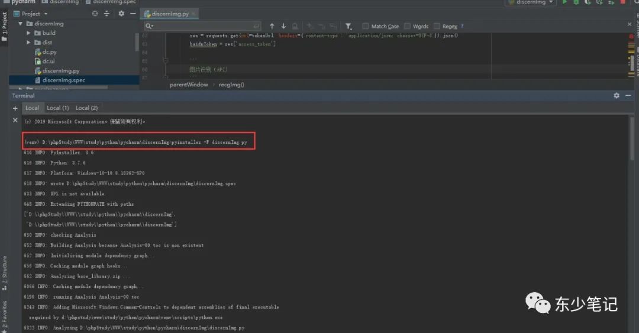
Task: Enable Match Case checkbox
Action: point(366,26)
